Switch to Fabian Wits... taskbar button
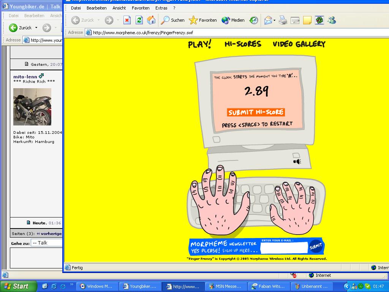The height and width of the screenshot is (292, 389). pos(269,286)
